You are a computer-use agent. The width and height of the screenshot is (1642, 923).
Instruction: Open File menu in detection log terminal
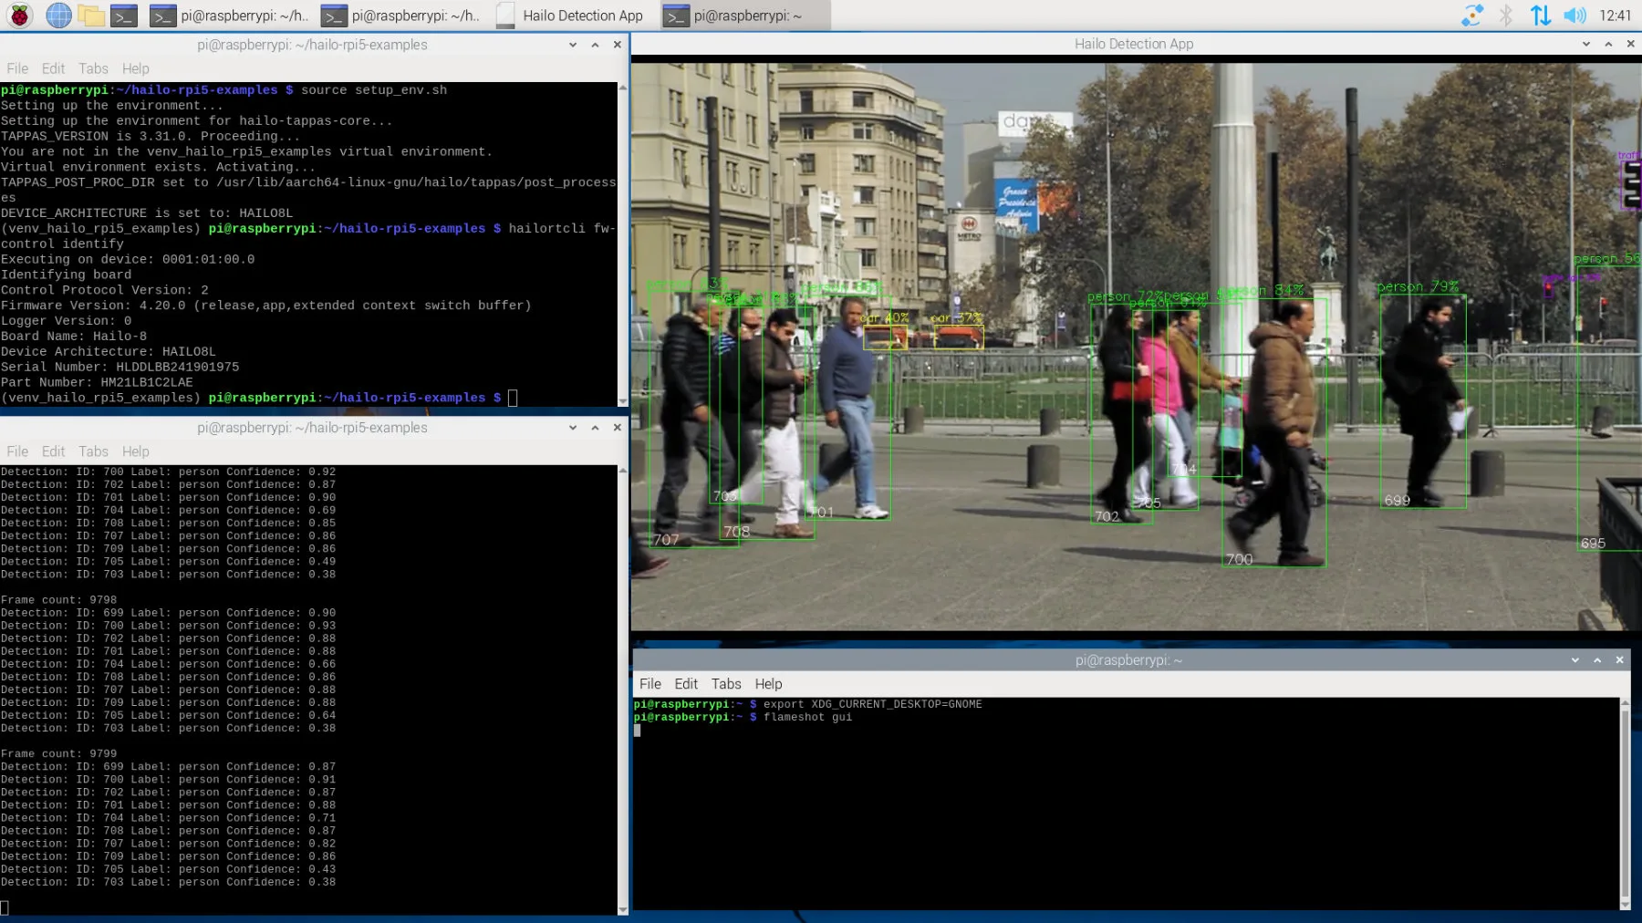click(x=17, y=451)
